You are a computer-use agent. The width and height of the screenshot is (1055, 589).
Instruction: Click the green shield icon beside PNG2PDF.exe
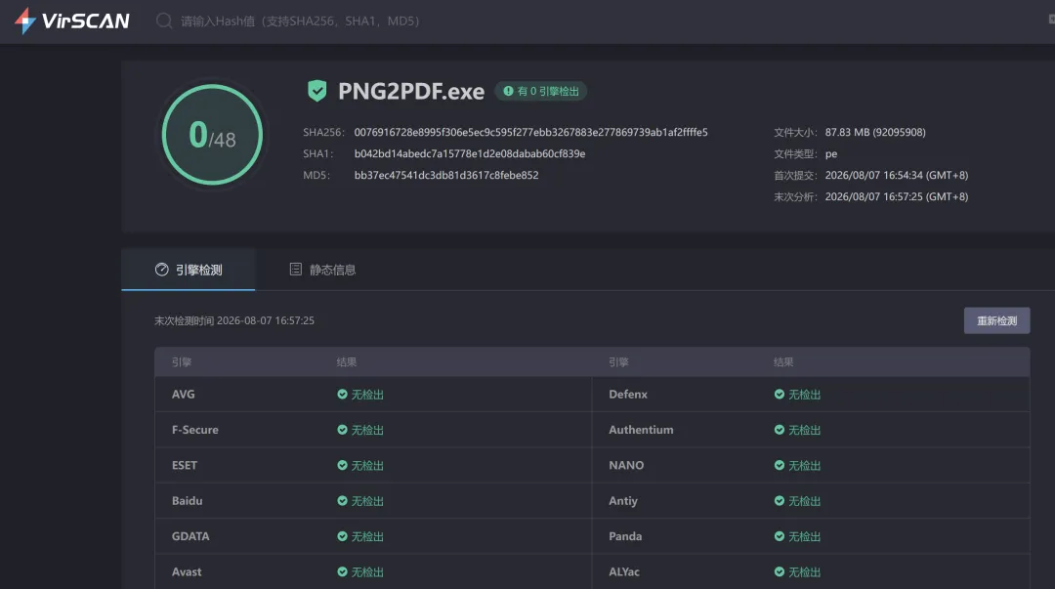click(x=316, y=91)
